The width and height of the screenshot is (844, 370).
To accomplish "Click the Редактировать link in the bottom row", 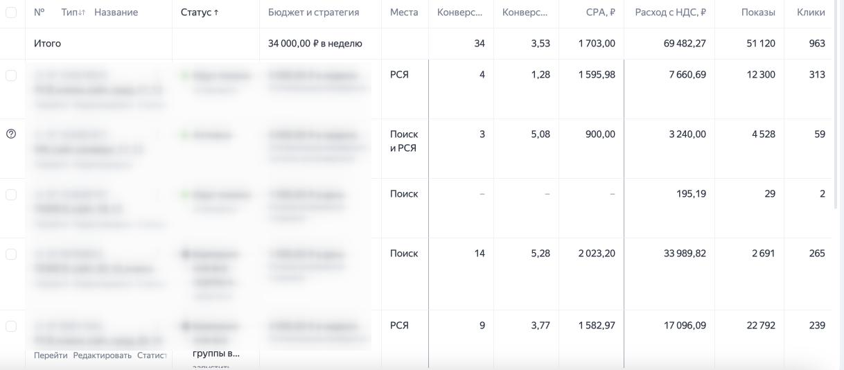I will click(x=103, y=355).
